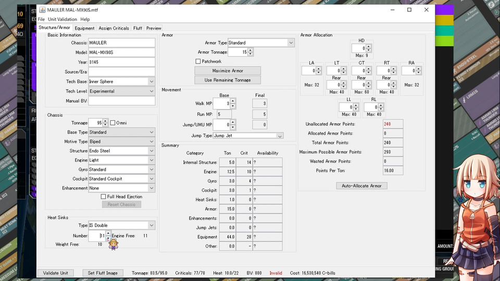Open the Assign Criticals tab
Viewport: 500px width, 281px height.
pyautogui.click(x=114, y=28)
